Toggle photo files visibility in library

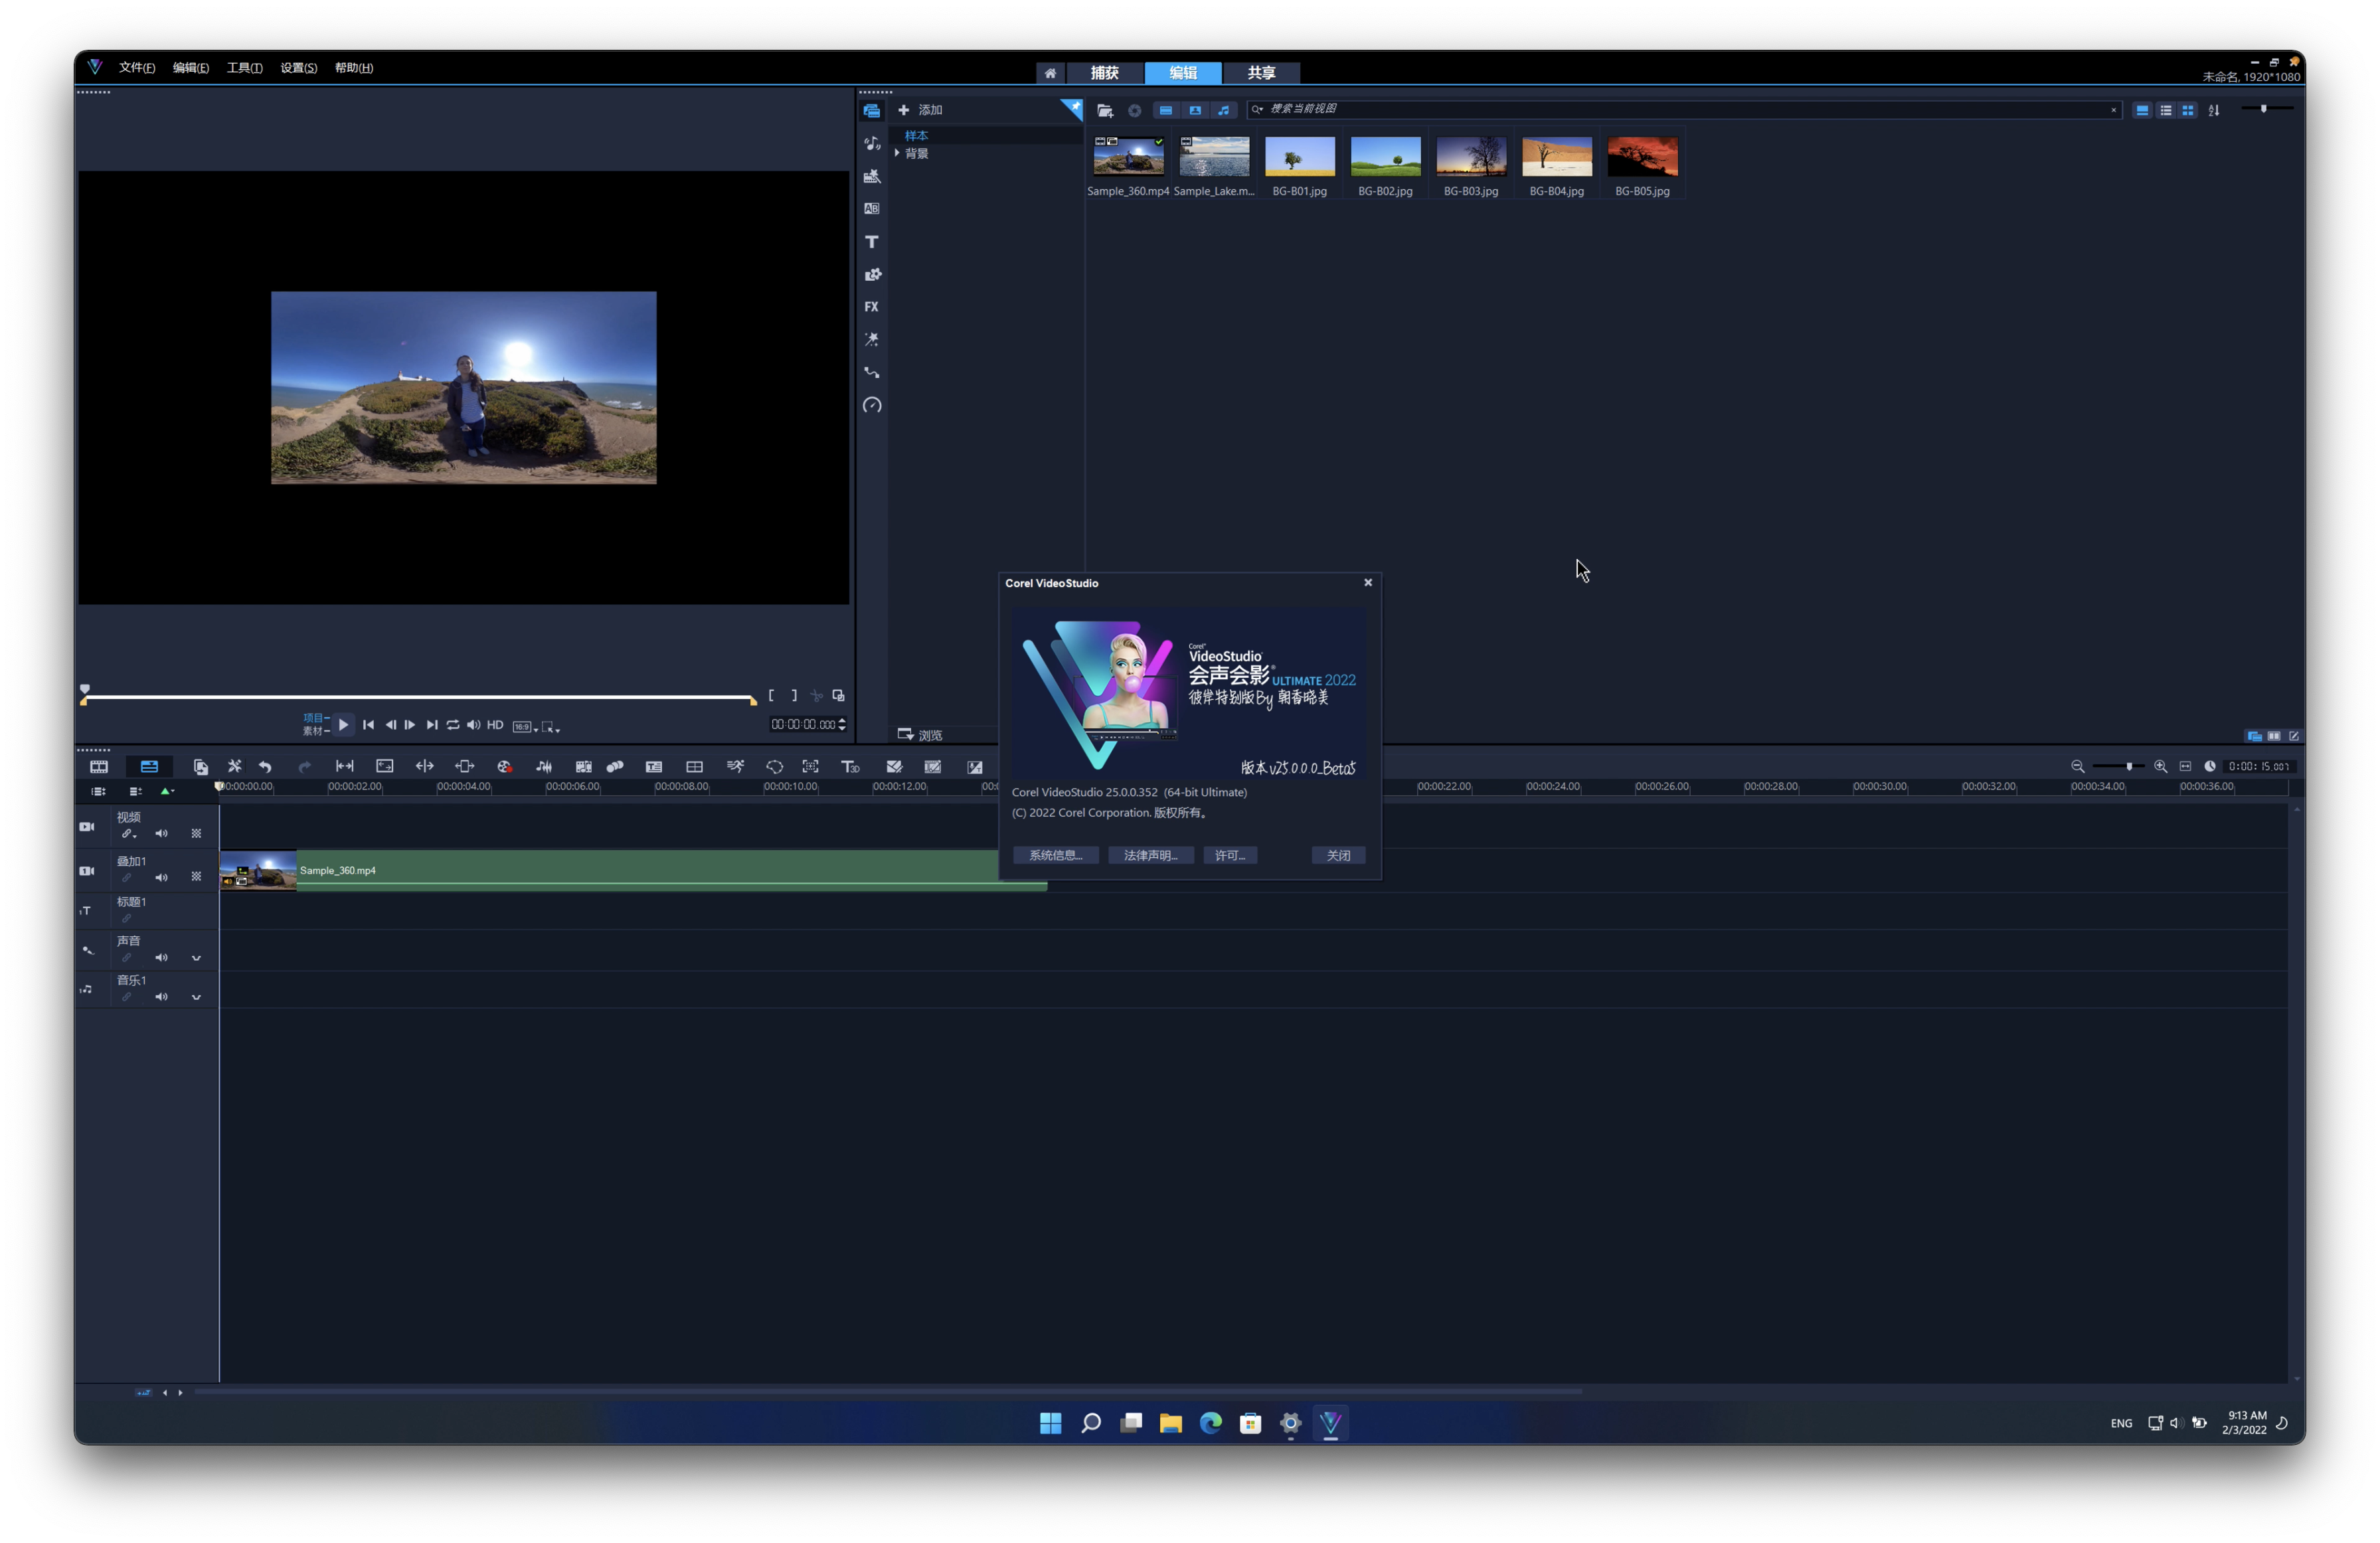pos(1195,110)
